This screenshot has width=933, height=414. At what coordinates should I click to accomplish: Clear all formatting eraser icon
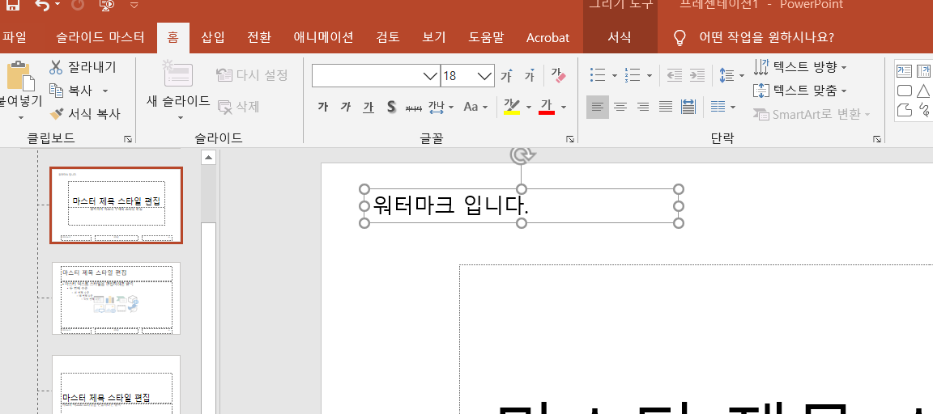558,75
